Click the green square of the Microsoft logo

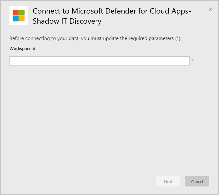22,13
